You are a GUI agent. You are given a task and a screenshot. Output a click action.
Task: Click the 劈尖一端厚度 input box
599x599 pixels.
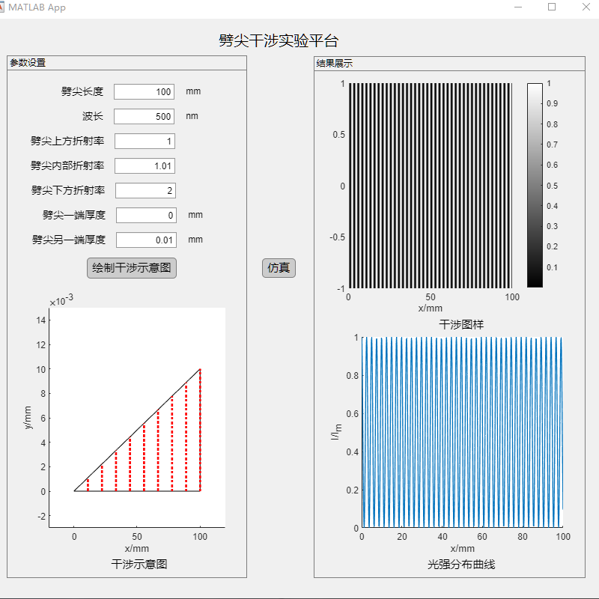tap(145, 215)
